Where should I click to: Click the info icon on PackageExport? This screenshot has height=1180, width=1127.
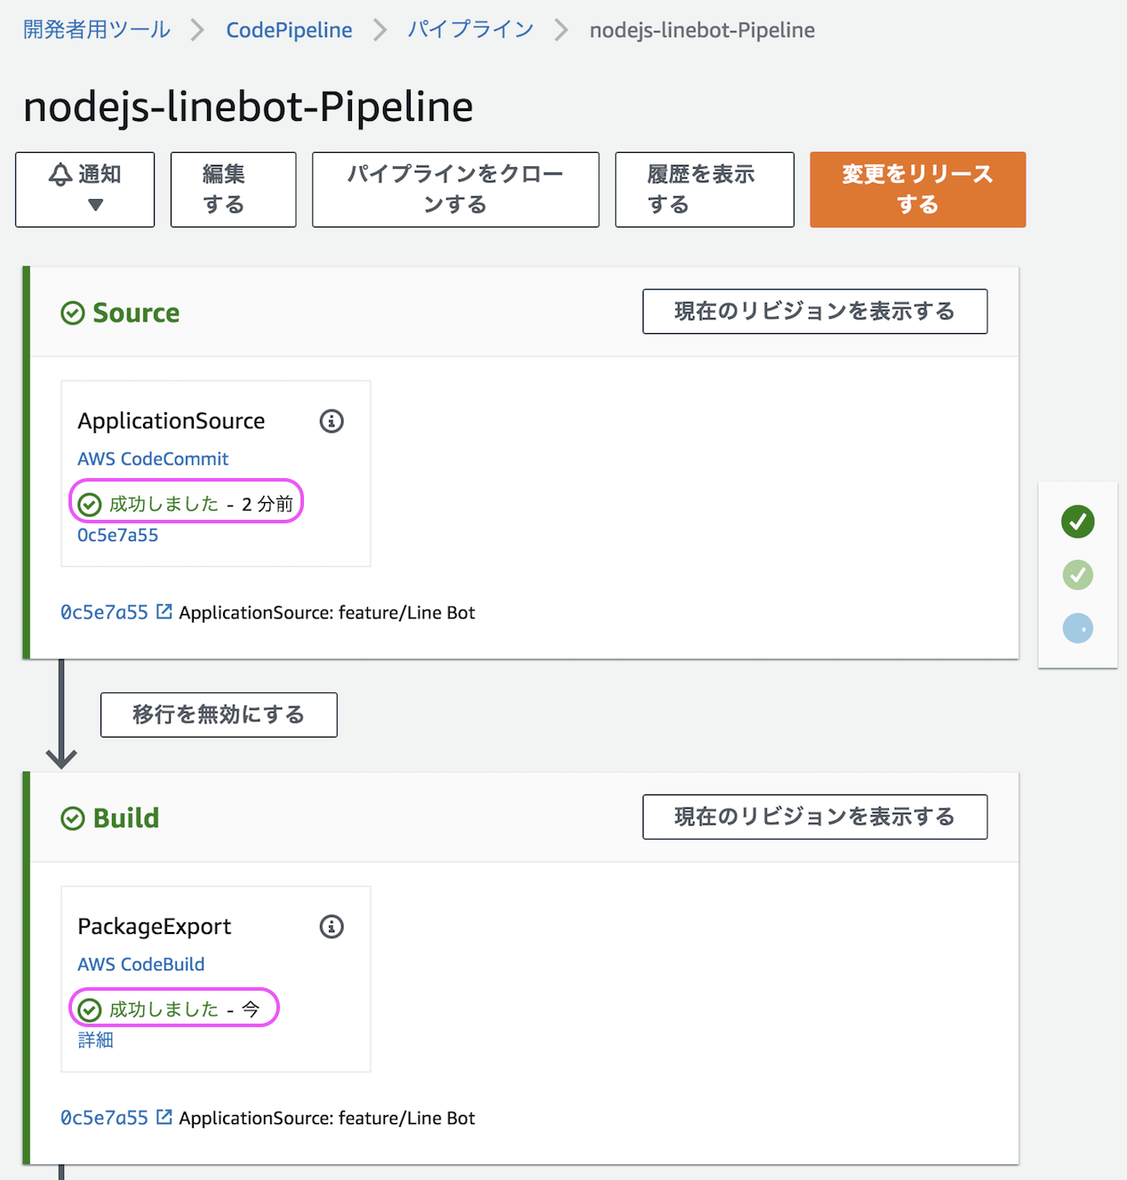point(332,927)
